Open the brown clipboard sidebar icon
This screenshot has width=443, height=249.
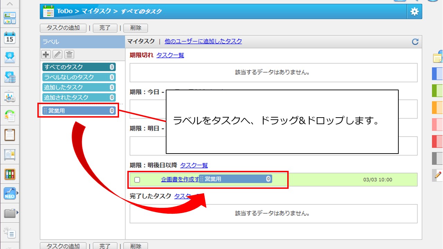point(10,135)
